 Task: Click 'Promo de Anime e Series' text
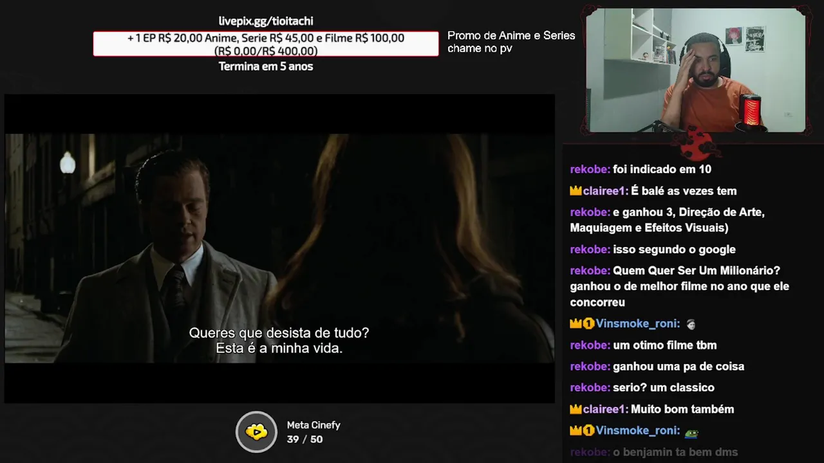tap(511, 35)
